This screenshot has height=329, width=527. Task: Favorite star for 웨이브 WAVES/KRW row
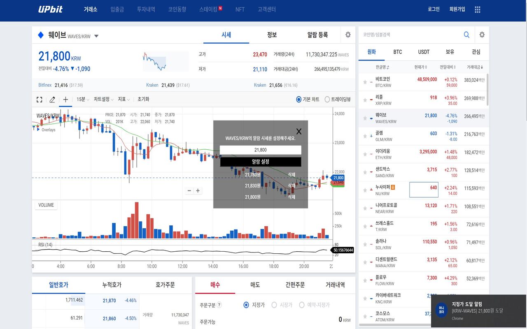click(x=365, y=118)
